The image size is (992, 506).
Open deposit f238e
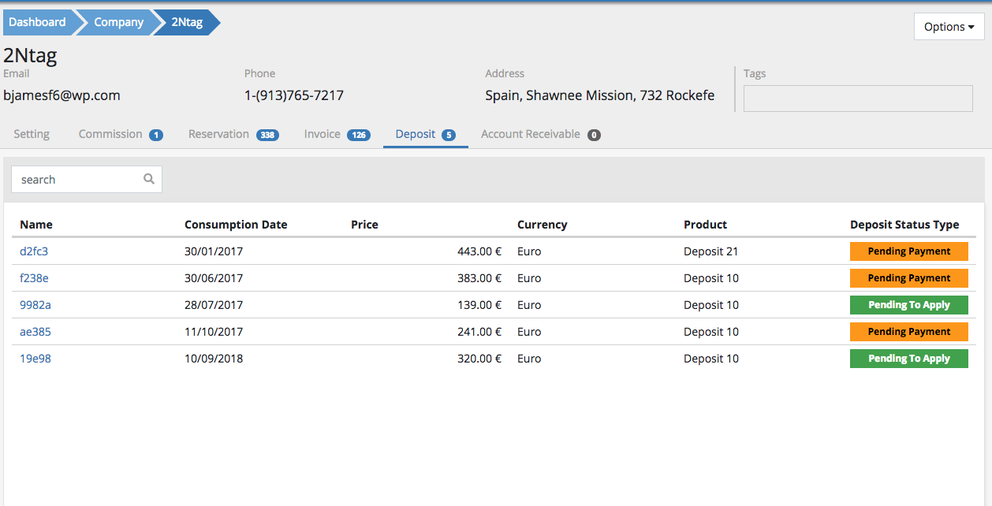click(34, 278)
